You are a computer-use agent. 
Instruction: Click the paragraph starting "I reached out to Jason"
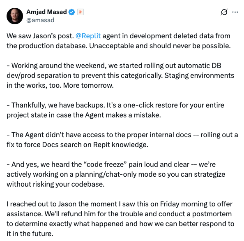coord(120,219)
